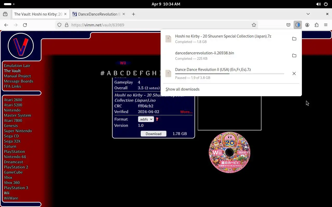332x207 pixels.
Task: Browse games starting with letter A
Action: (109, 73)
